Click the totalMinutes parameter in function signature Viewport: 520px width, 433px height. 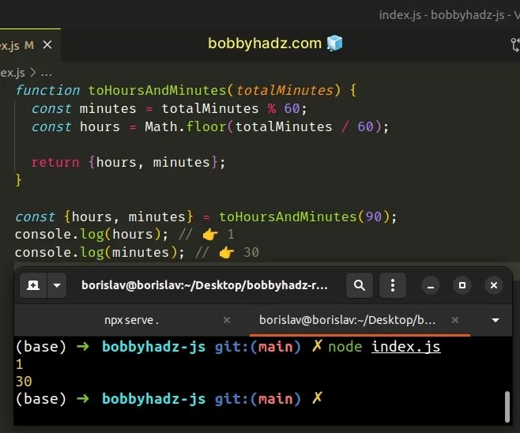coord(284,91)
